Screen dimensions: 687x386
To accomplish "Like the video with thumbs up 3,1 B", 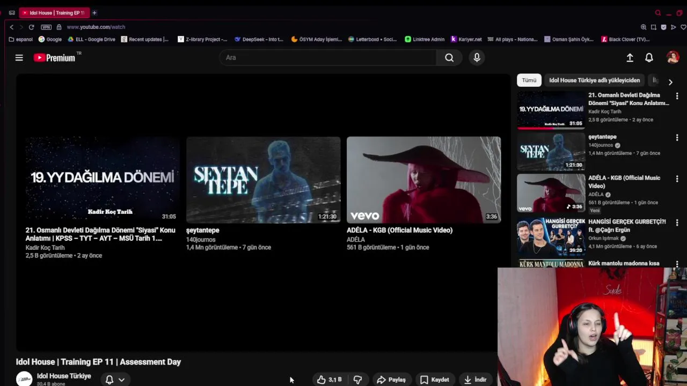I will [329, 380].
